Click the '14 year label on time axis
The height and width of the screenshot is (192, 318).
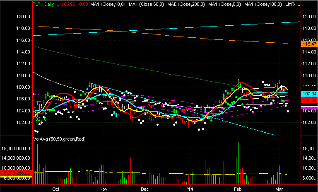(x=190, y=189)
